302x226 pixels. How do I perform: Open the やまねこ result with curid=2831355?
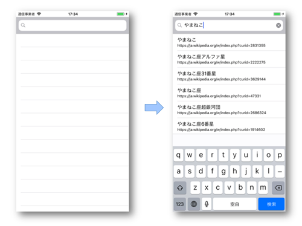[x=229, y=42]
